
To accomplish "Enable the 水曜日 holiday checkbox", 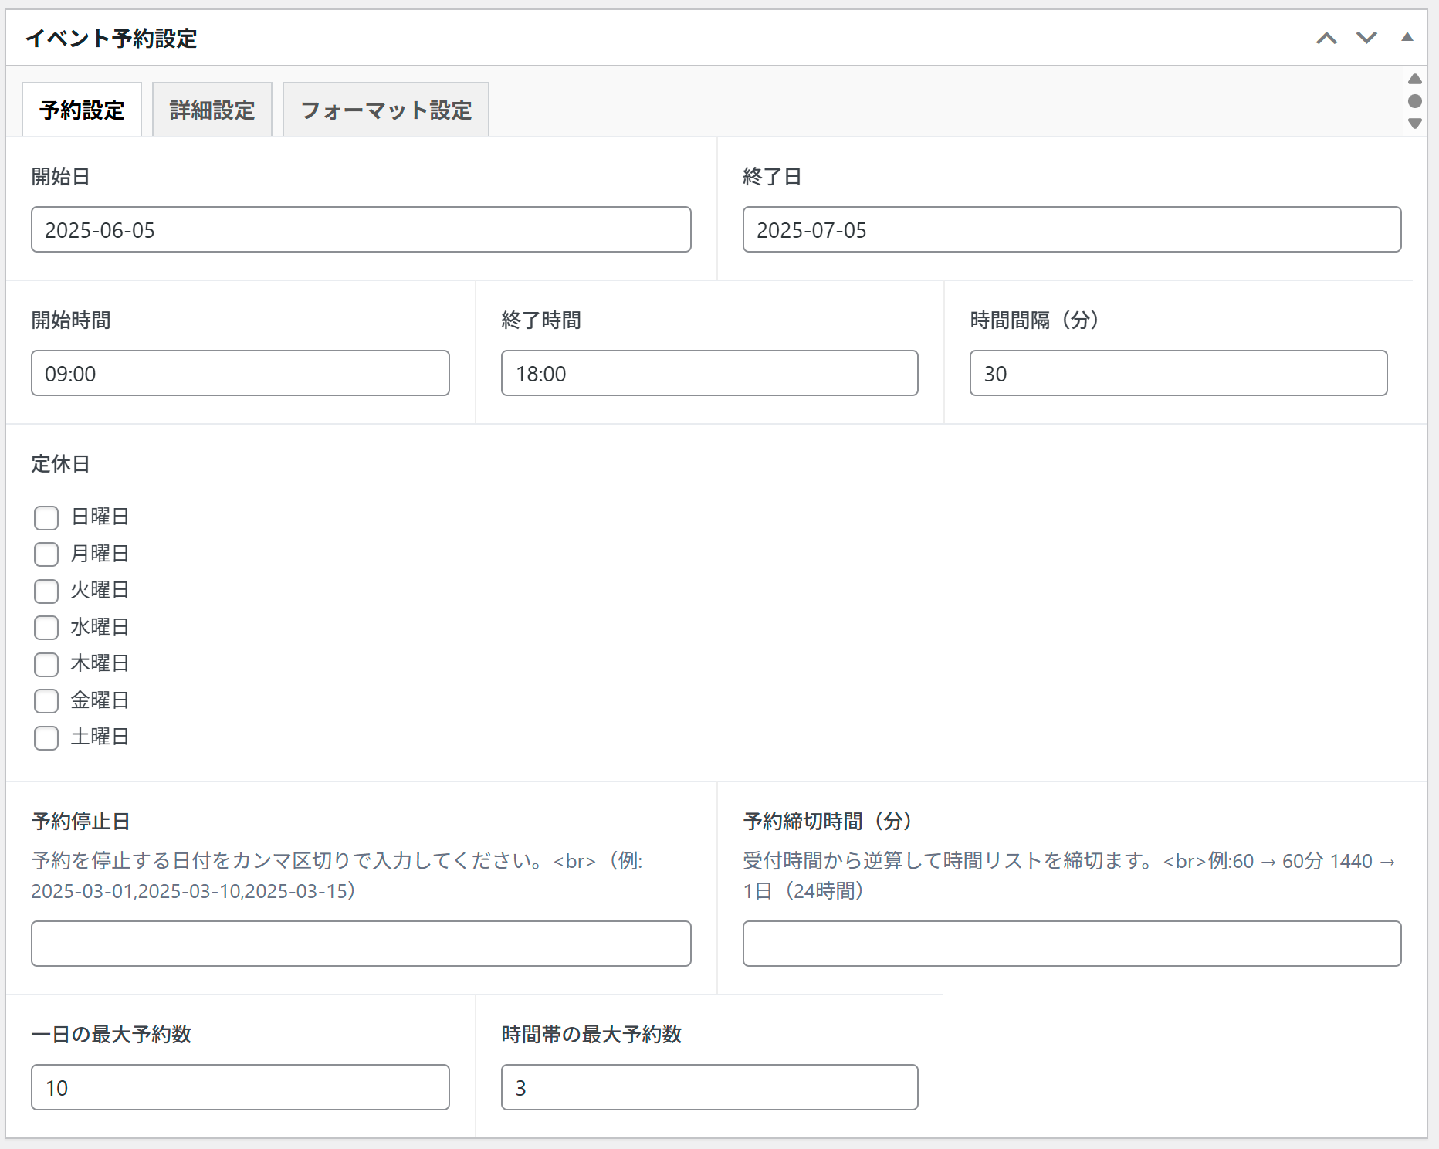I will click(x=46, y=628).
